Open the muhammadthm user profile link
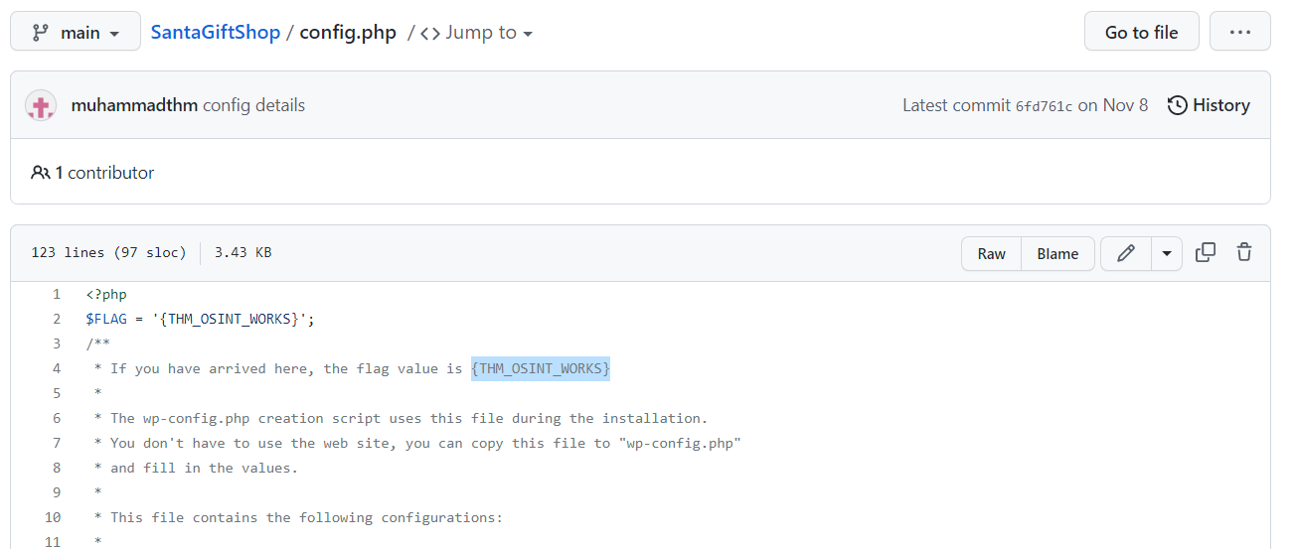Image resolution: width=1296 pixels, height=549 pixels. click(134, 105)
